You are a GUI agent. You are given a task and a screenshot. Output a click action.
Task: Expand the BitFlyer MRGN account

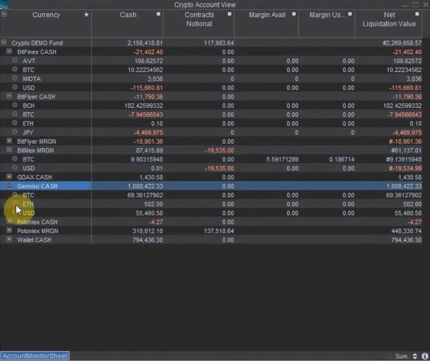9,141
